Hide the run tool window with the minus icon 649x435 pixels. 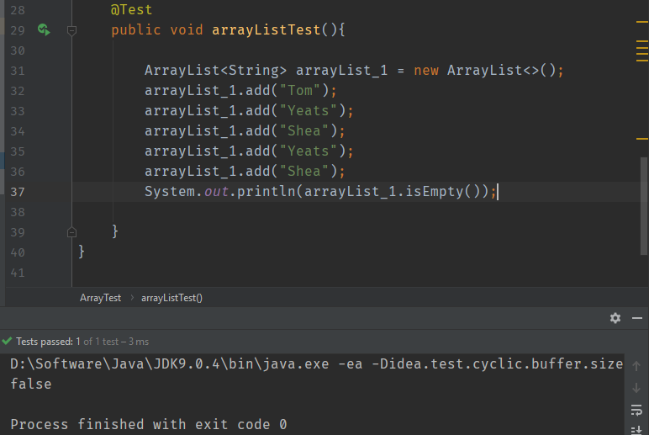[637, 318]
